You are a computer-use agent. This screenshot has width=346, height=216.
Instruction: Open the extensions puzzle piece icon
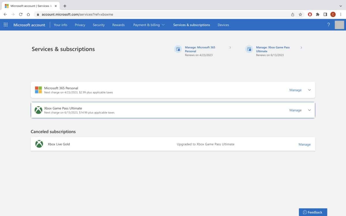pyautogui.click(x=318, y=14)
